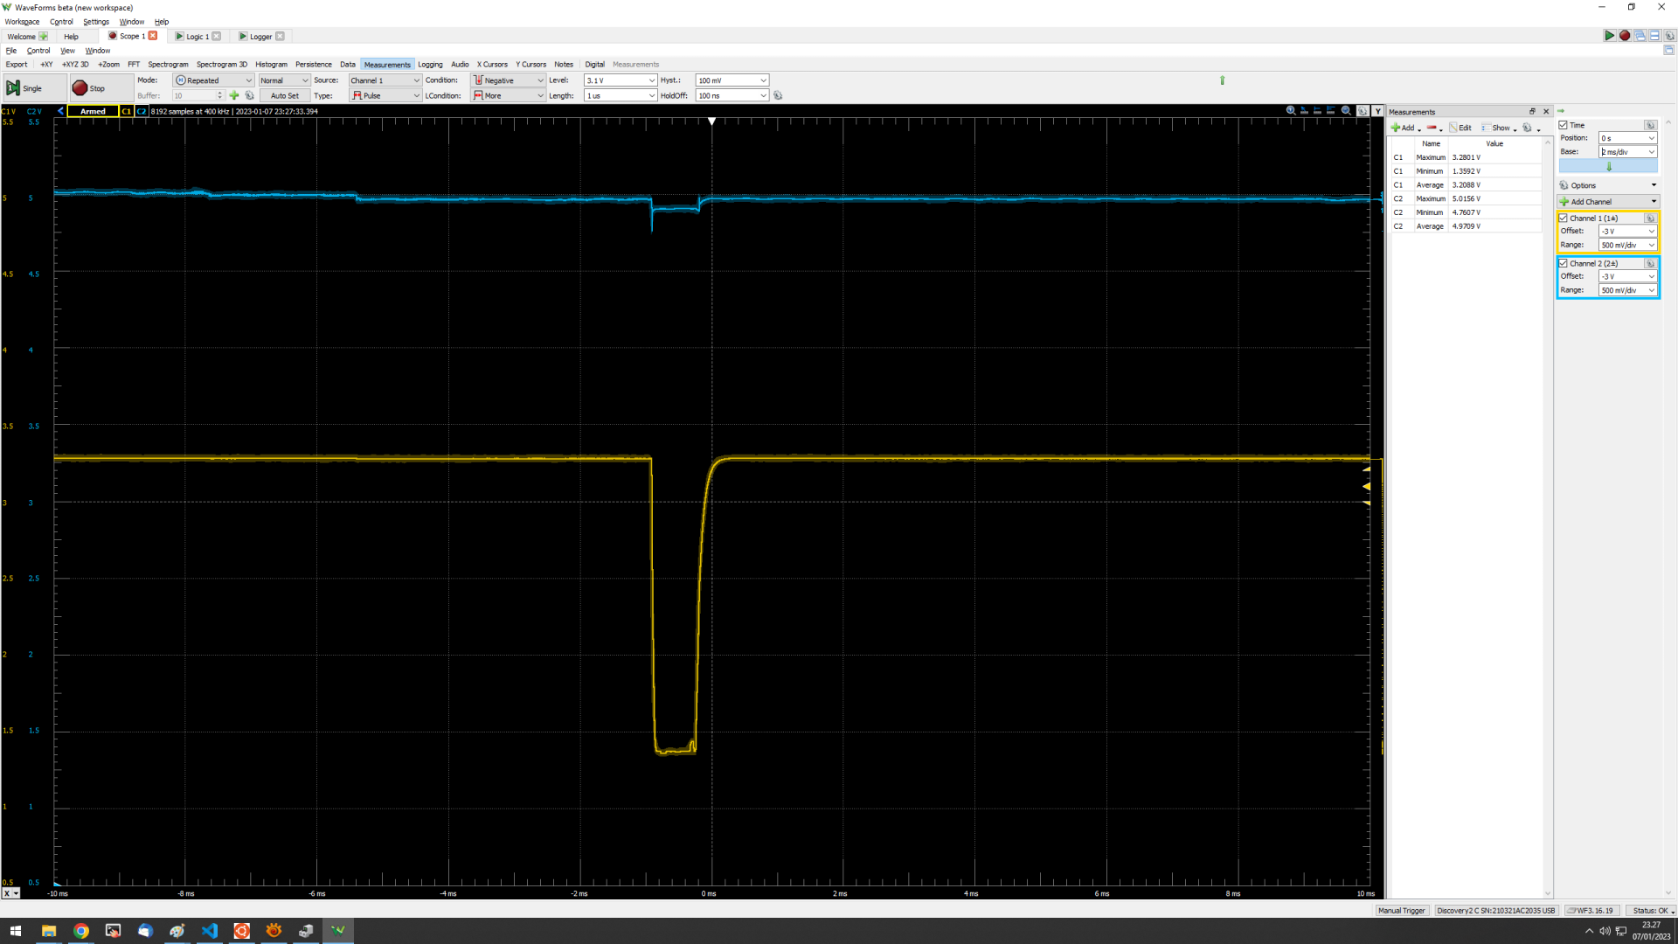Open WaveForms app in Windows taskbar
The height and width of the screenshot is (944, 1678).
coord(338,931)
